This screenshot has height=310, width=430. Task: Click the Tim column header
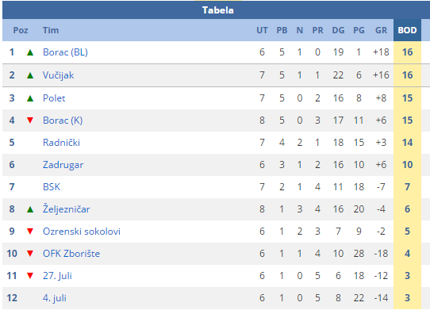click(51, 30)
